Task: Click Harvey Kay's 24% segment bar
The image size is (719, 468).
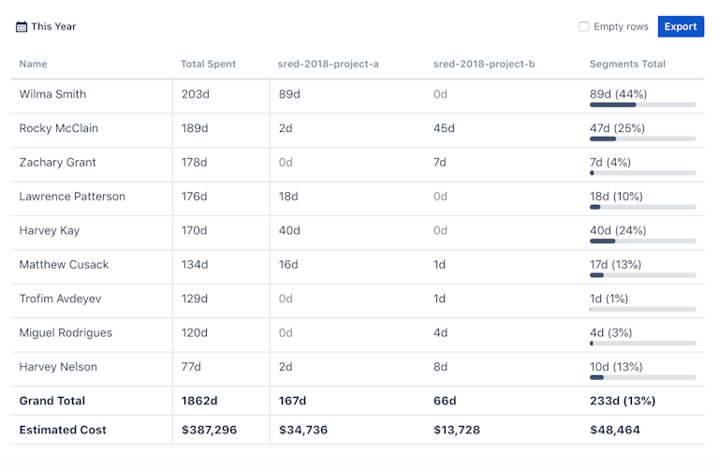Action: [642, 241]
